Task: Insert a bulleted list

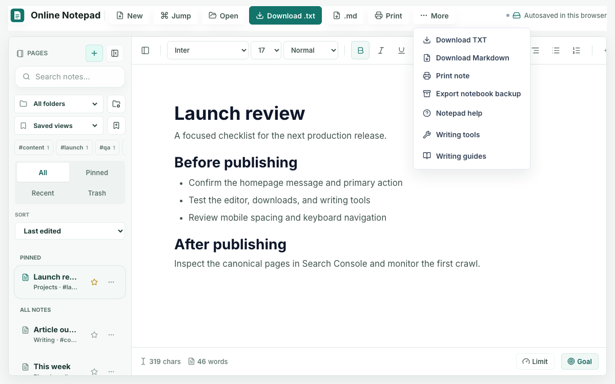Action: (556, 50)
